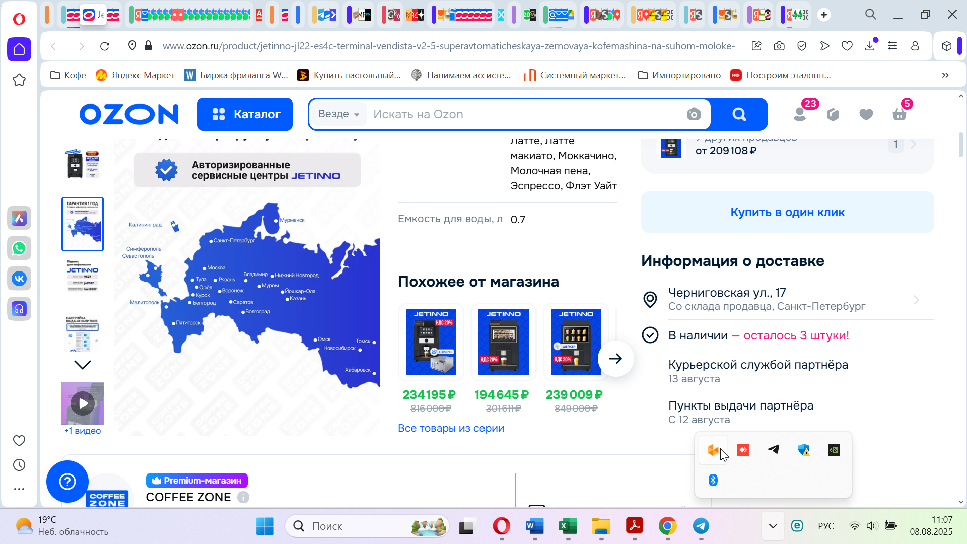Open store info icon next to COFFEE ZONE
Screen dimensions: 967x544
pyautogui.click(x=243, y=497)
